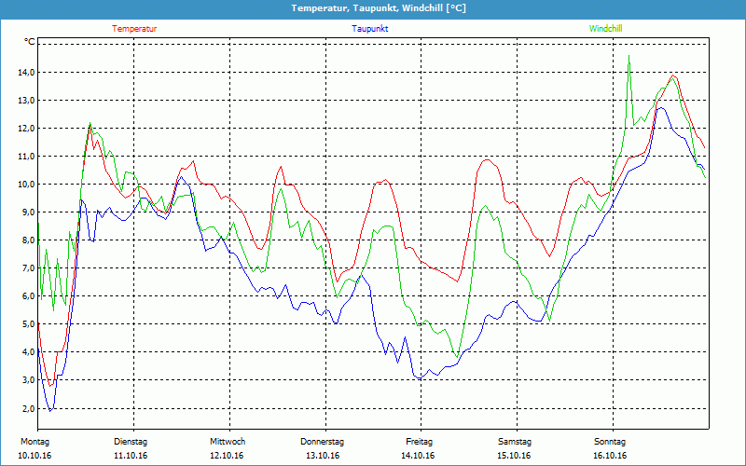Viewport: 746px width, 466px height.
Task: Click the date 11.10.16
Action: pos(131,456)
